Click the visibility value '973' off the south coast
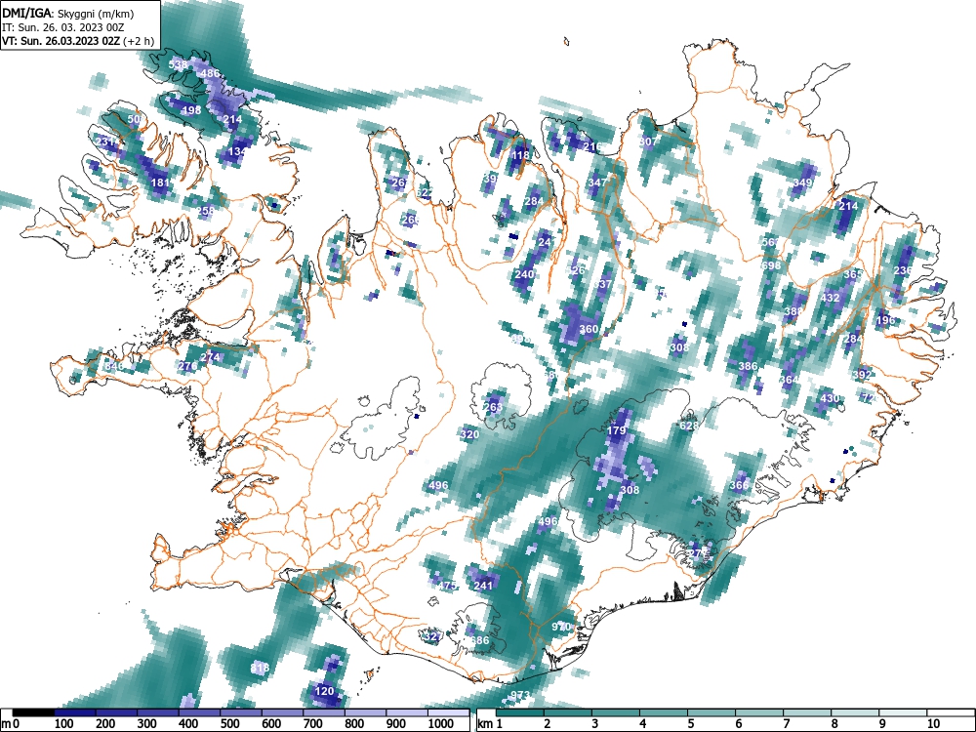Viewport: 976px width, 732px height. 520,695
